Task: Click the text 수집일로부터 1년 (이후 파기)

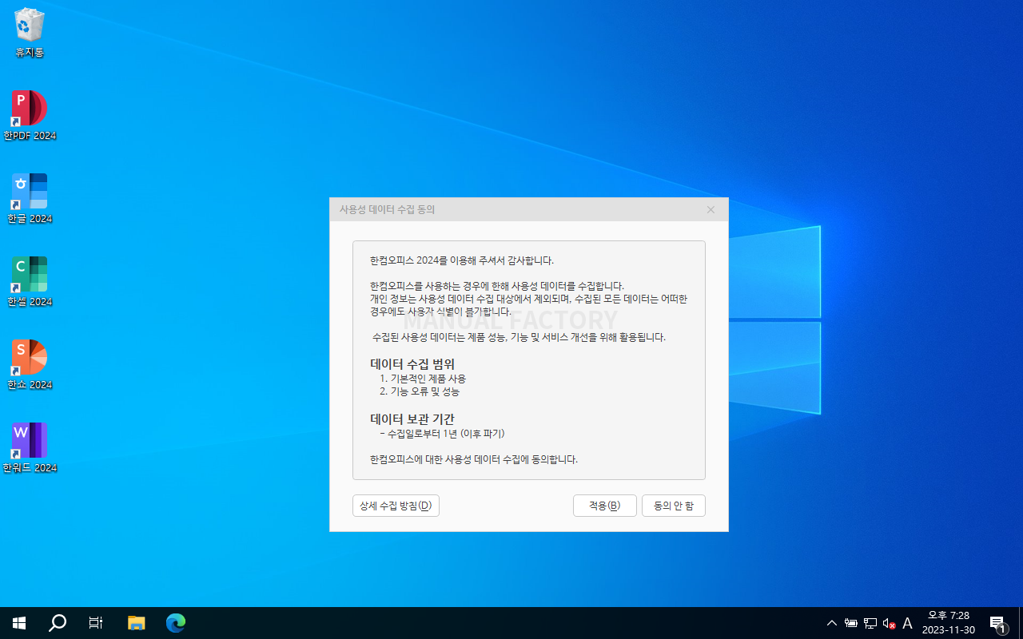Action: [x=446, y=434]
